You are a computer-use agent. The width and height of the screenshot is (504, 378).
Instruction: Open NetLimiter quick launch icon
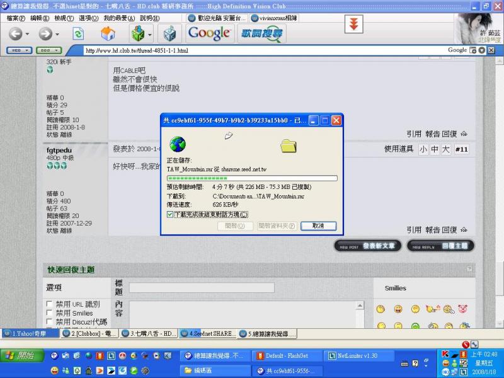pos(111,355)
